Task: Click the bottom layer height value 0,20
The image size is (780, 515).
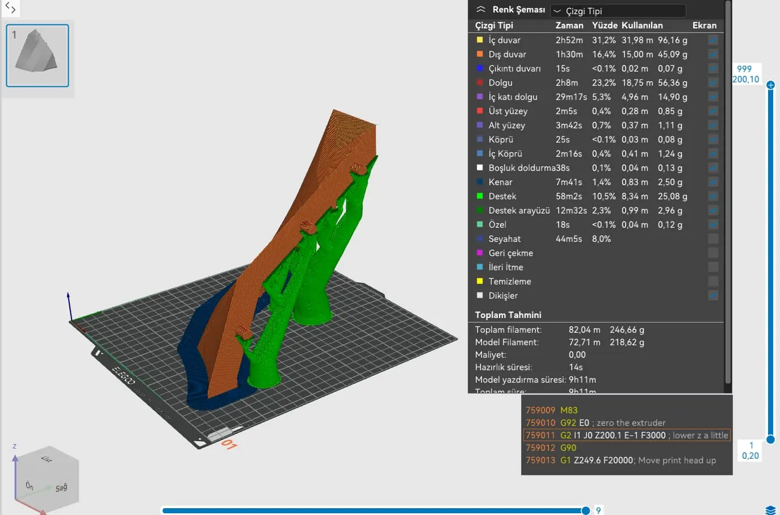Action: point(750,455)
